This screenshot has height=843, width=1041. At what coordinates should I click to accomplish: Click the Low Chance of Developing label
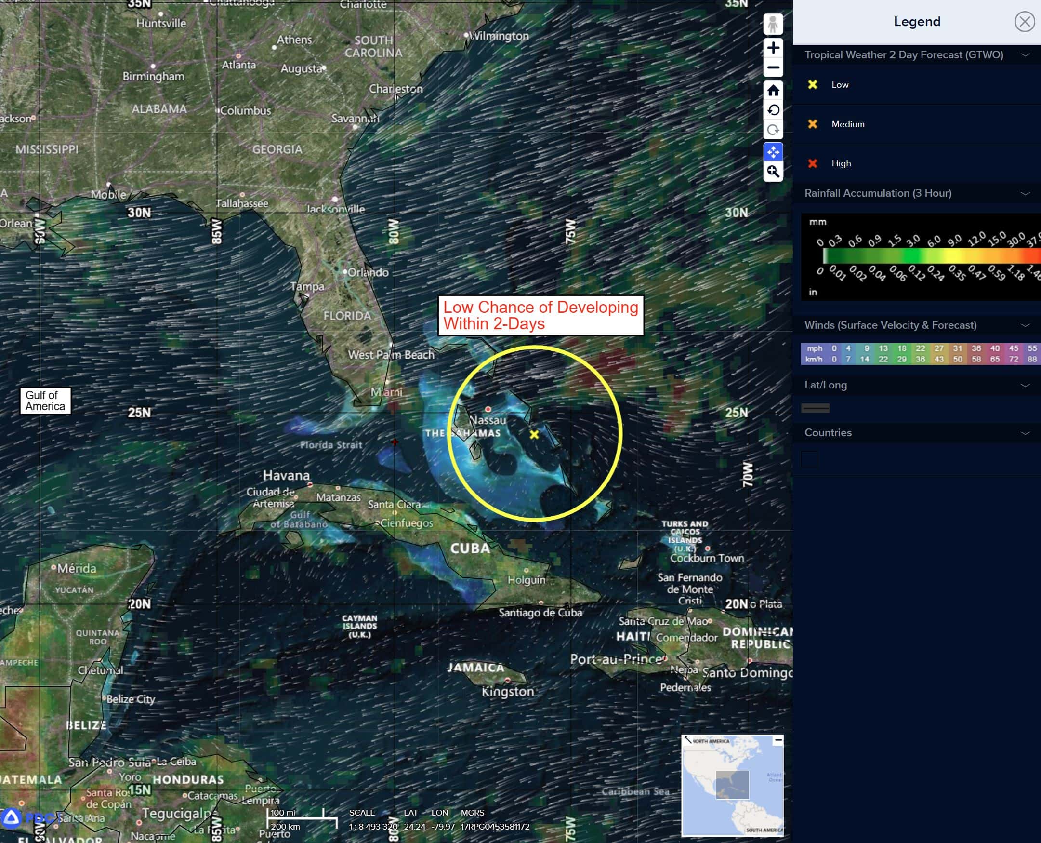(540, 315)
